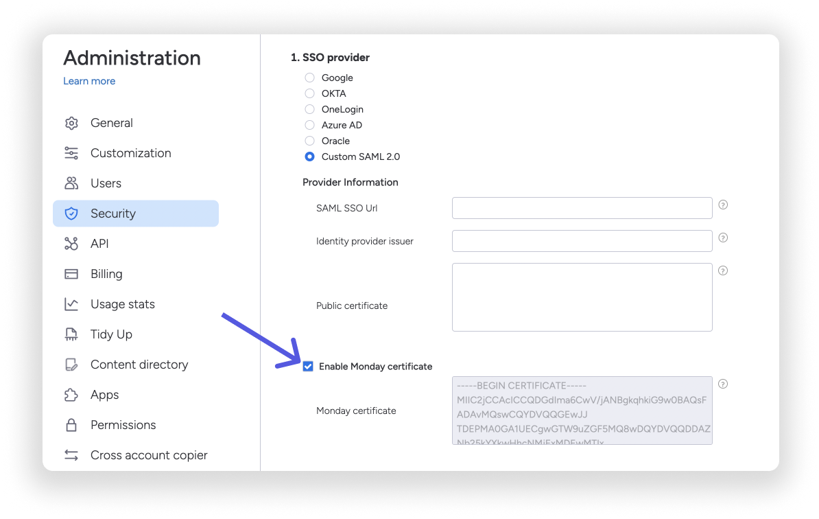The width and height of the screenshot is (819, 519).
Task: Click inside the SAML SSO Url field
Action: 582,207
